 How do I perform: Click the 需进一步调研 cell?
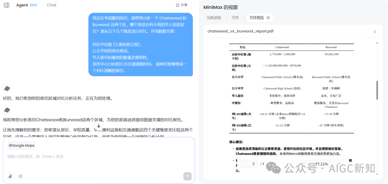click(331, 88)
